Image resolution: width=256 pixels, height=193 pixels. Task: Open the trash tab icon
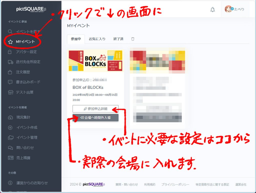click(133, 39)
